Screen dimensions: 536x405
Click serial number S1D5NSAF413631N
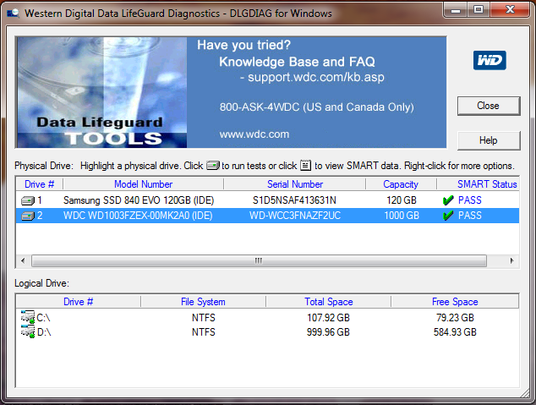pyautogui.click(x=294, y=200)
